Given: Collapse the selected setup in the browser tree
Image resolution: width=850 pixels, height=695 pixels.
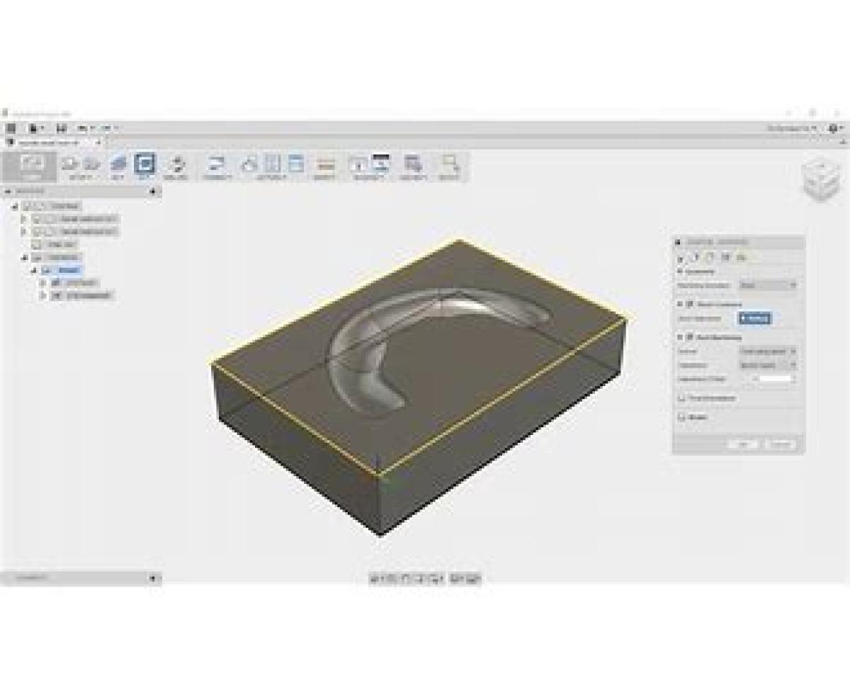Looking at the screenshot, I should coord(33,270).
